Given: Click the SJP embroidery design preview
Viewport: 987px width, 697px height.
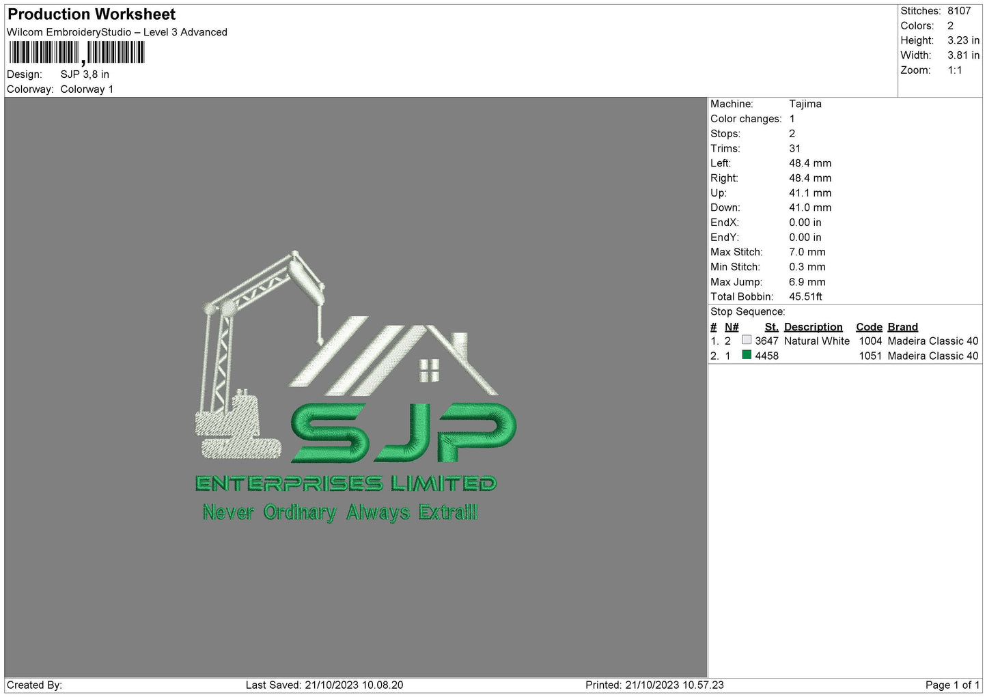Looking at the screenshot, I should click(355, 387).
